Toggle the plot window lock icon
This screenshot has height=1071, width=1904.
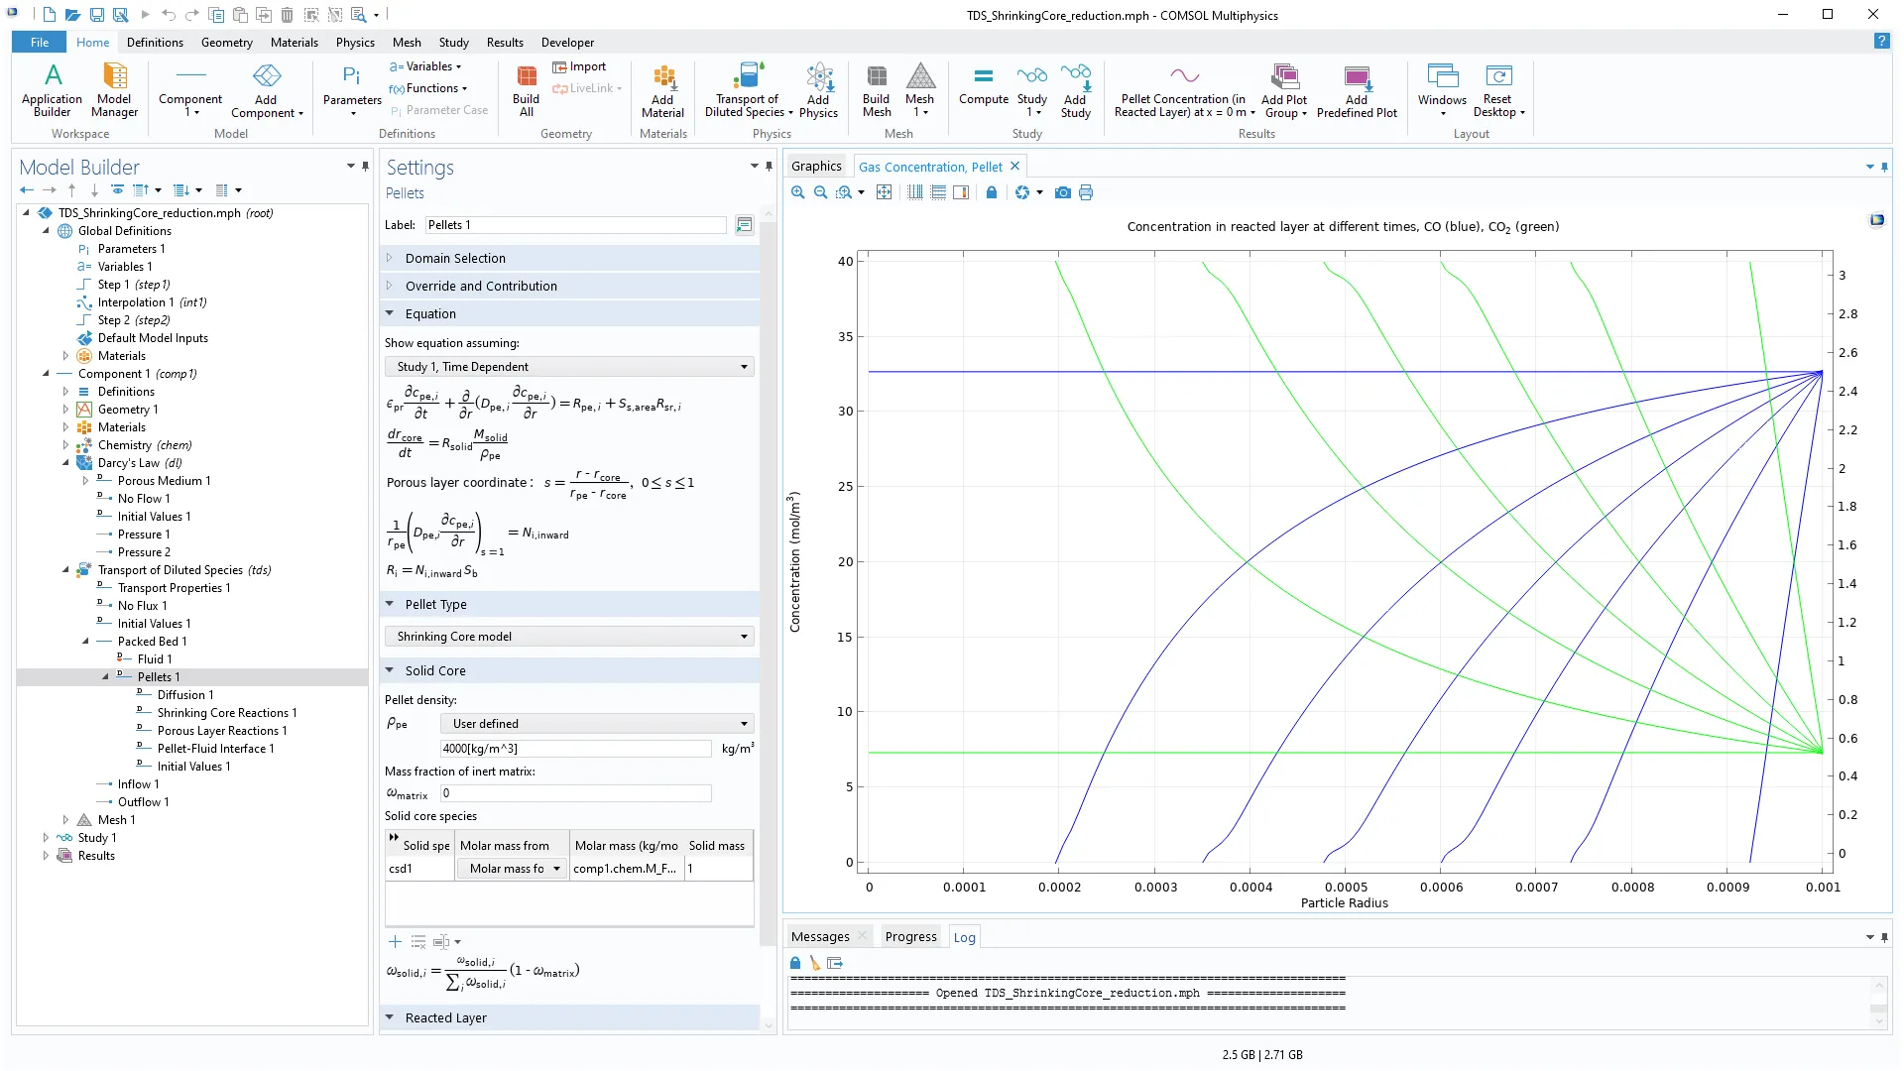991,192
